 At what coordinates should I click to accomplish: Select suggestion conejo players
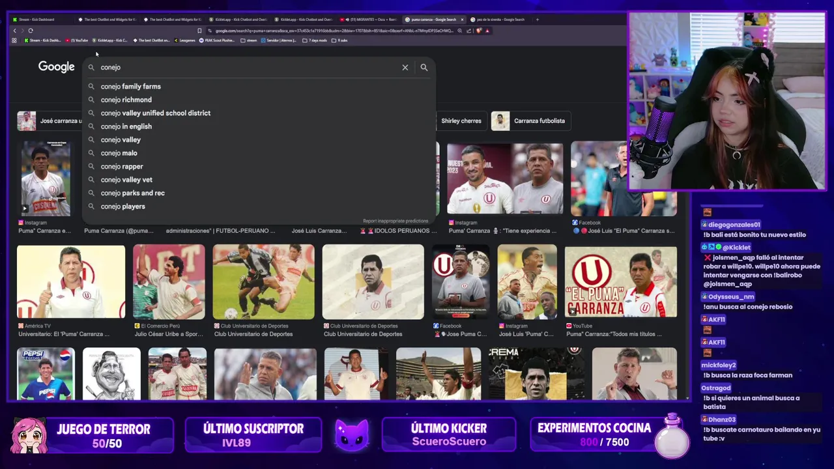click(x=259, y=206)
